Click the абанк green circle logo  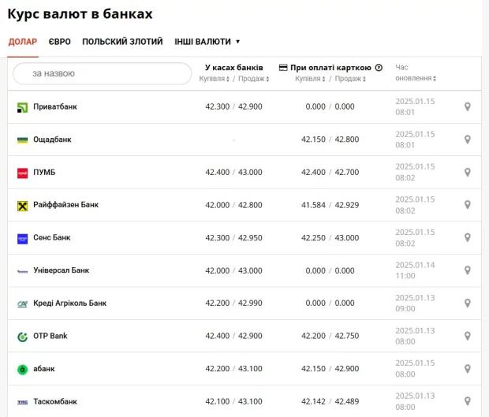pos(22,370)
